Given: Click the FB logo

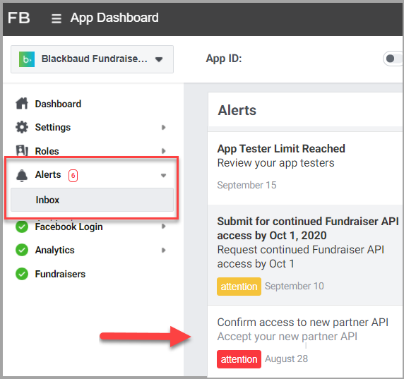Looking at the screenshot, I should coord(19,18).
